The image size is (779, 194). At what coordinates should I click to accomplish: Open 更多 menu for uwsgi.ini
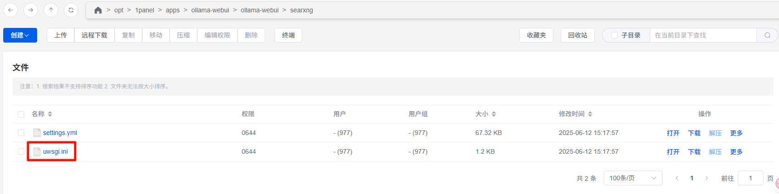point(736,151)
